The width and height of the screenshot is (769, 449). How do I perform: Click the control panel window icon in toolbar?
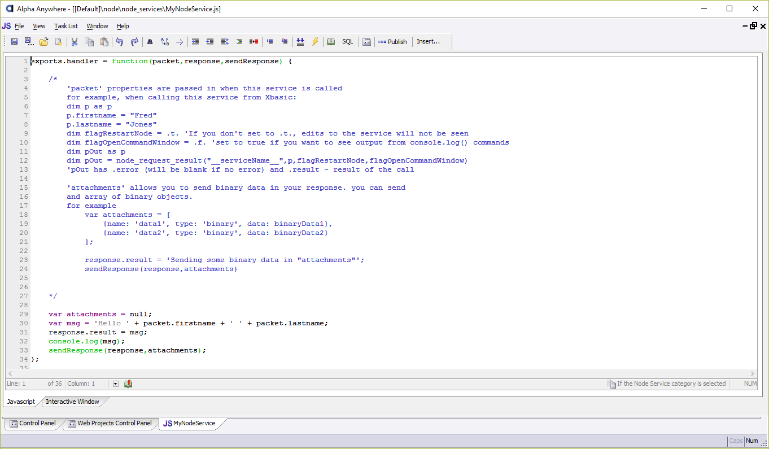(x=367, y=42)
